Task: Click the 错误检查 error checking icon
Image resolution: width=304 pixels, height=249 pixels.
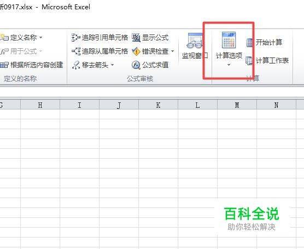Action: click(136, 51)
